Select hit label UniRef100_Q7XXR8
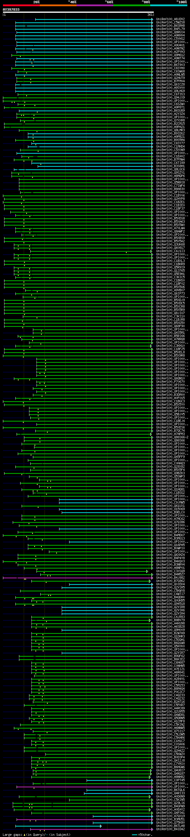 [x=170, y=120]
